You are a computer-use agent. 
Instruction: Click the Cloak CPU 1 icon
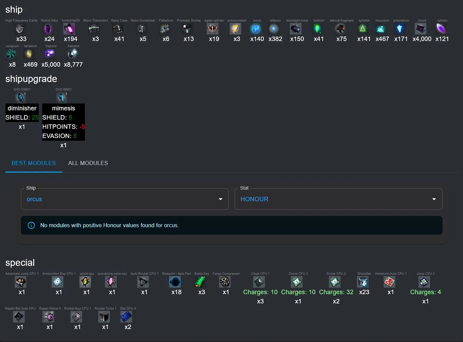pos(259,282)
